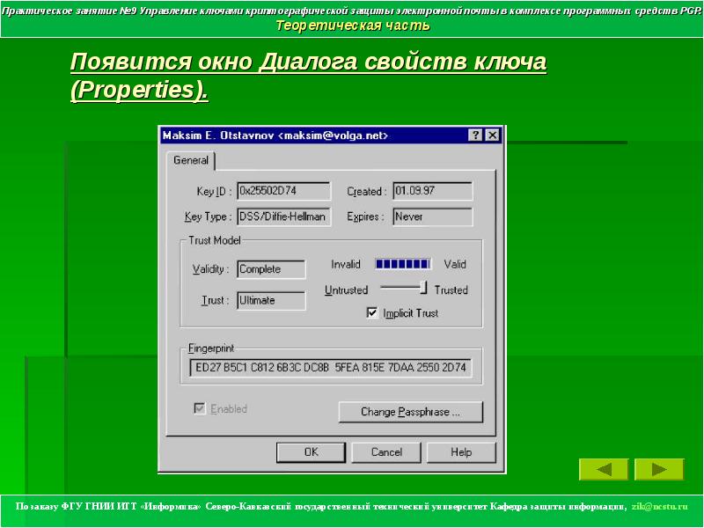The width and height of the screenshot is (704, 528).
Task: Click the Created date field
Action: point(433,191)
